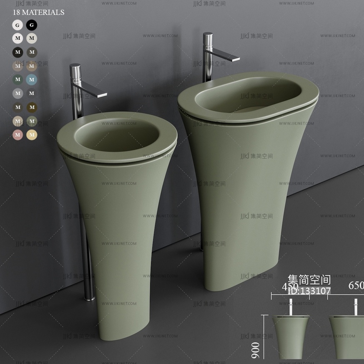Select the pink matte material swatch
This screenshot has width=364, height=364.
(18, 135)
